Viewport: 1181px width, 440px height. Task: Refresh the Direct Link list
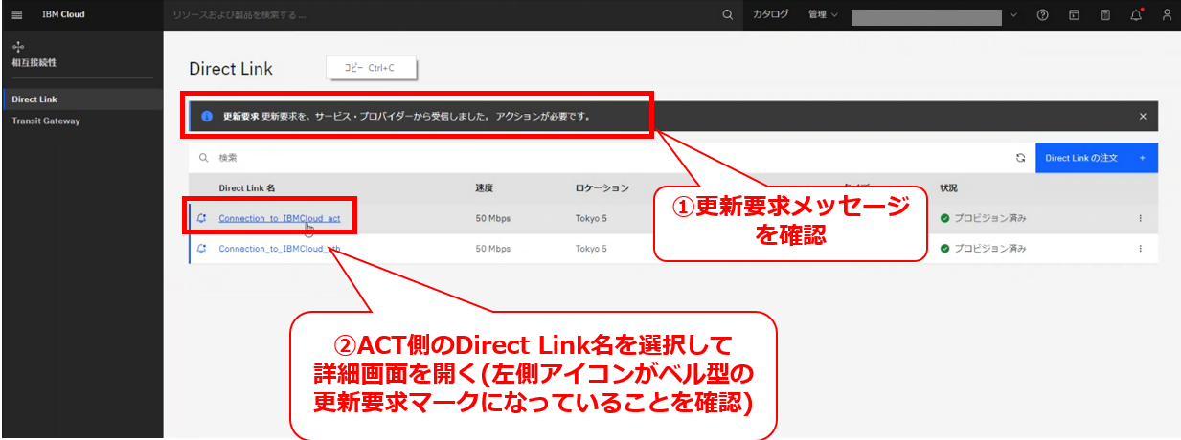(x=1021, y=158)
